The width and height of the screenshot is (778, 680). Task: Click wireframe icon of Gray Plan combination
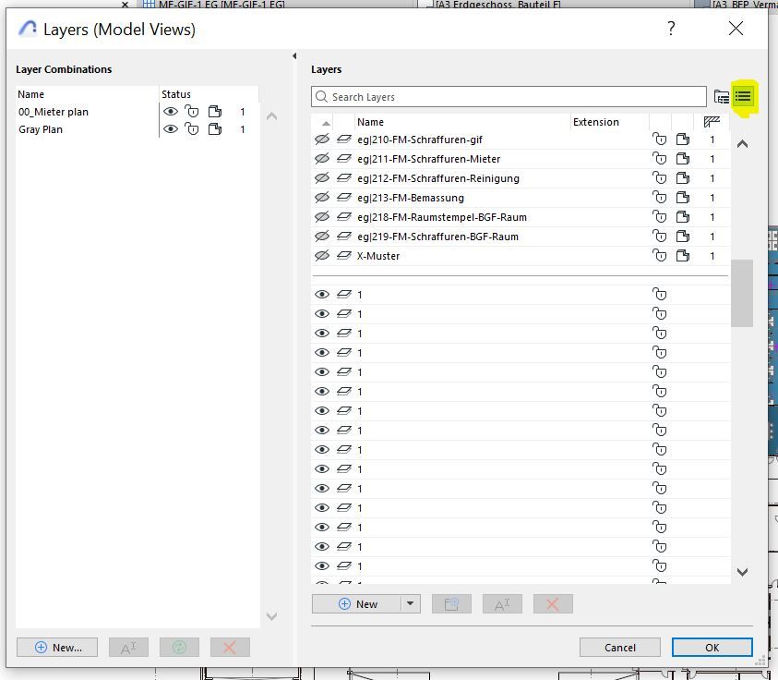[x=215, y=129]
